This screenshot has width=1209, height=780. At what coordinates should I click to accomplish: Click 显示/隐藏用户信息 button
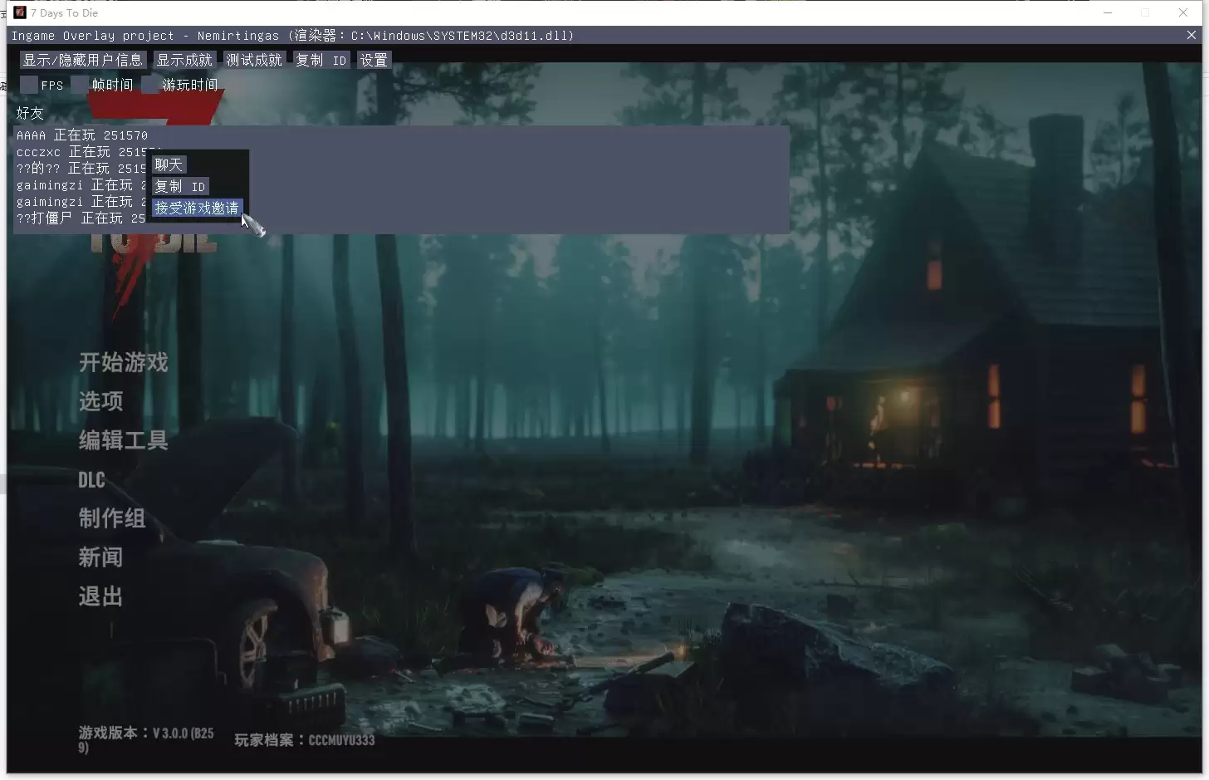tap(83, 60)
